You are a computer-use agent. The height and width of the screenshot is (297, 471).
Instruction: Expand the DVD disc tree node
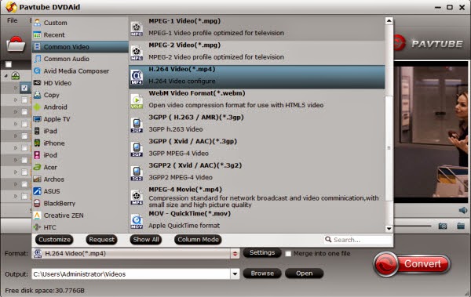pyautogui.click(x=6, y=76)
